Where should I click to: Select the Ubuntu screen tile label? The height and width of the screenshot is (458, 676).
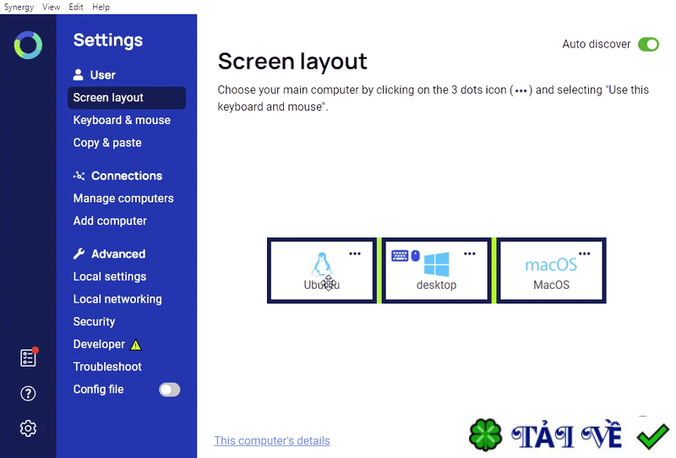pos(322,285)
